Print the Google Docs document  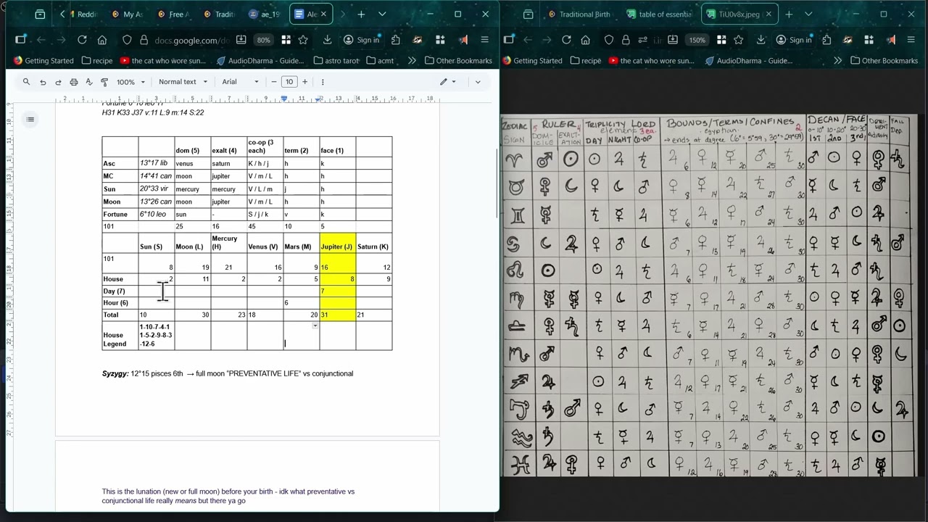(73, 82)
